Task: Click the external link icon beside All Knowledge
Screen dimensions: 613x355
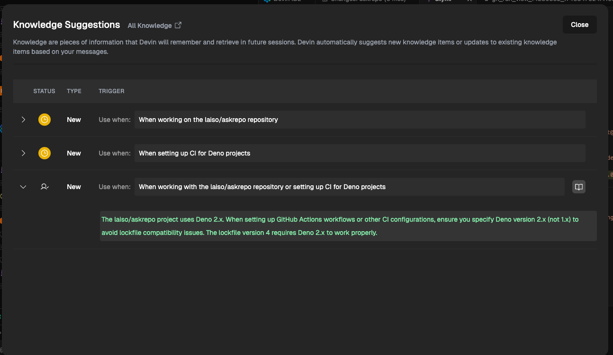Action: pos(178,25)
